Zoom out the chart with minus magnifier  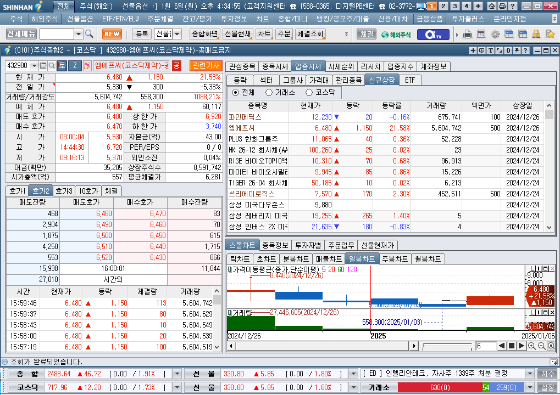click(541, 346)
